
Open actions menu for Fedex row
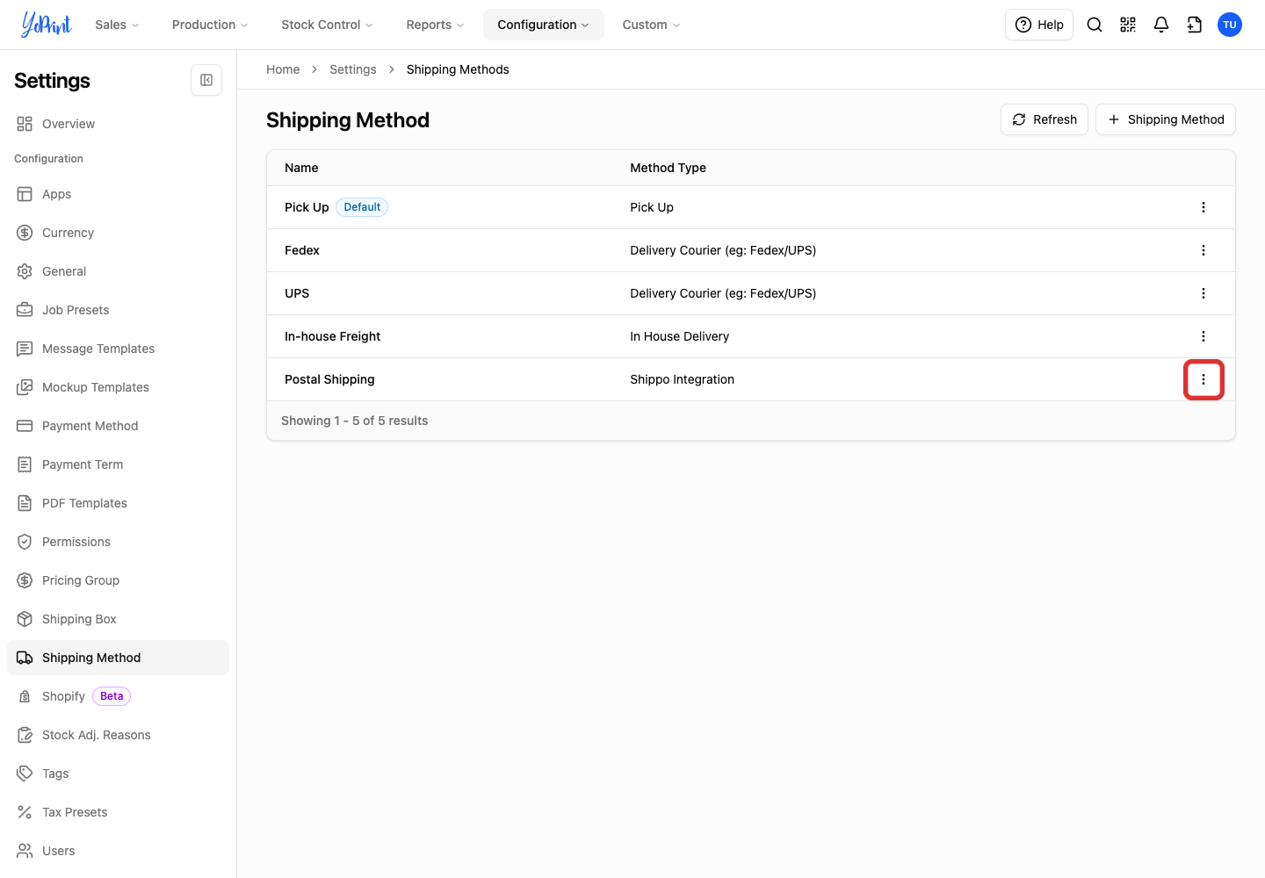pyautogui.click(x=1204, y=250)
